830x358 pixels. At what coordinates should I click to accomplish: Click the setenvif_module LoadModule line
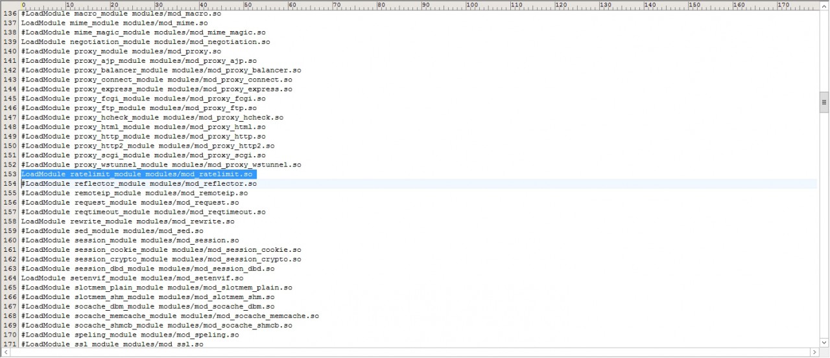tap(132, 278)
